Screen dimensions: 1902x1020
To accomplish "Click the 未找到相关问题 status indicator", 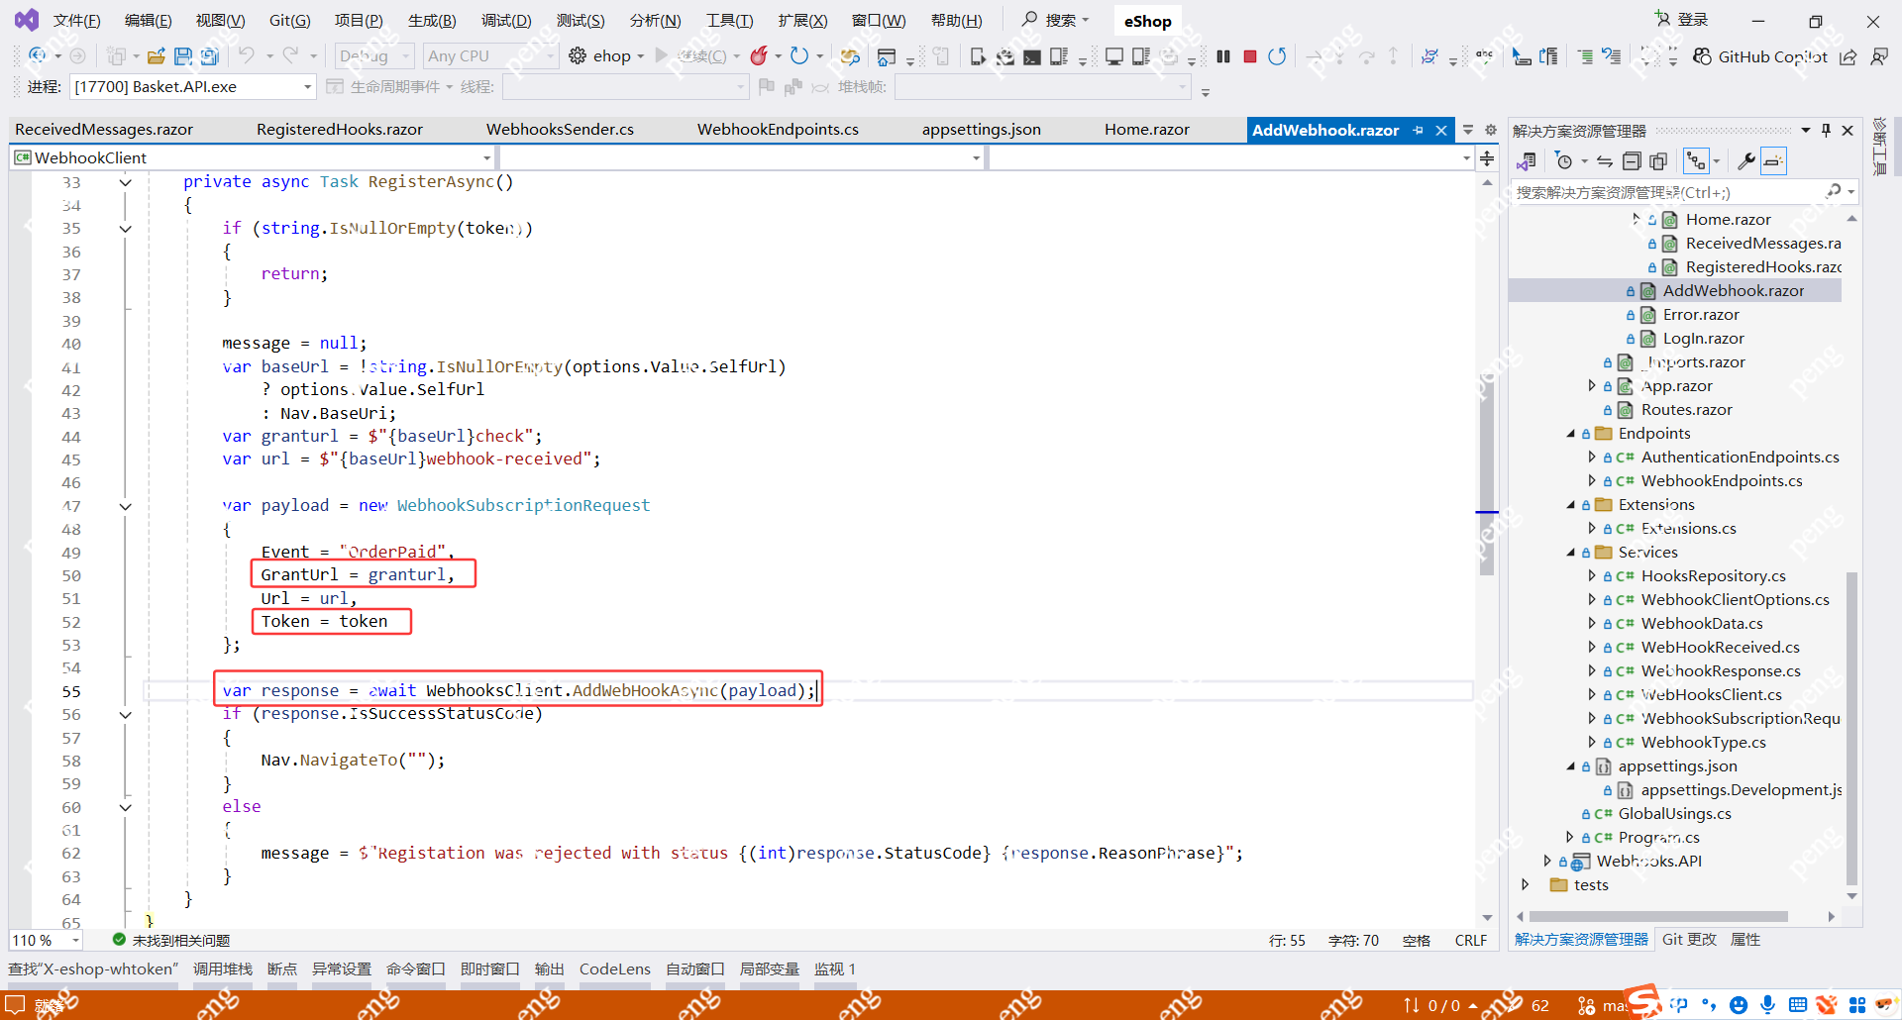I will tap(171, 940).
